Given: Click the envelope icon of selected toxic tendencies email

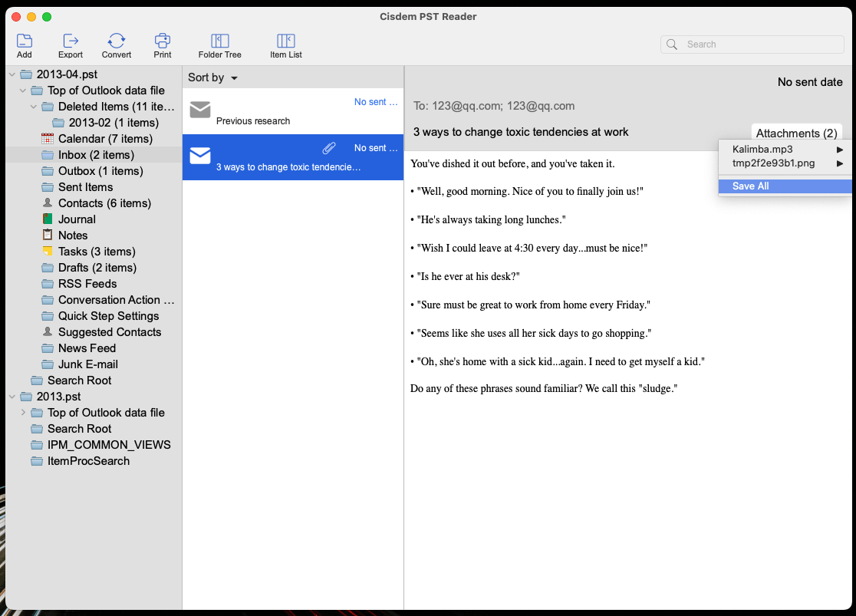Looking at the screenshot, I should pos(199,156).
